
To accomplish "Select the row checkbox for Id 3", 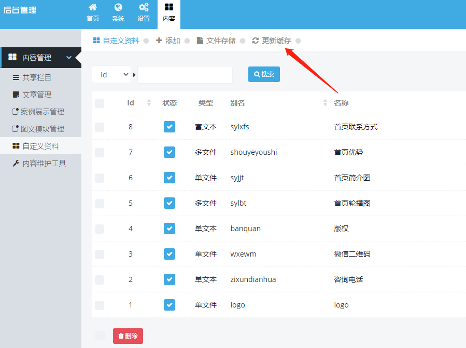I will [100, 255].
